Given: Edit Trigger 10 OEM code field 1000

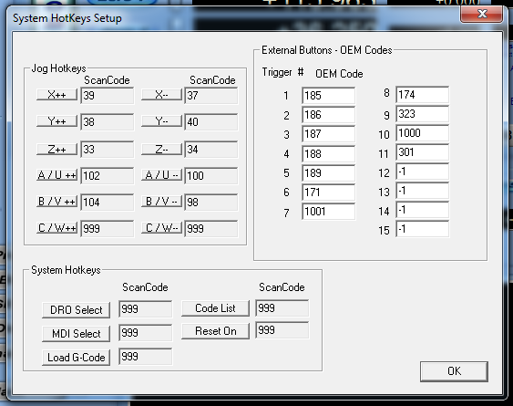Looking at the screenshot, I should (423, 133).
